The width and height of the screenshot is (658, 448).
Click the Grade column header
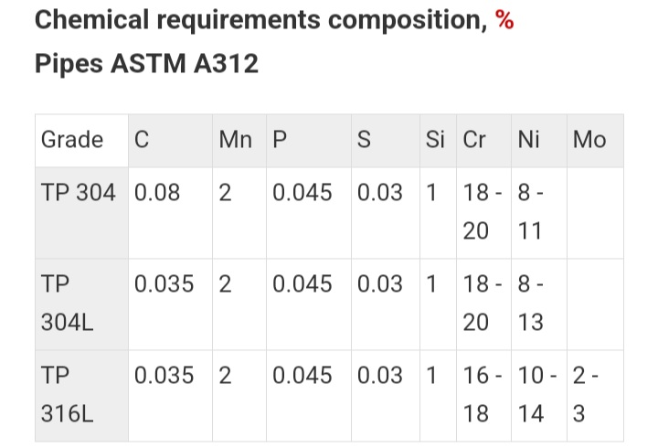[x=82, y=141]
